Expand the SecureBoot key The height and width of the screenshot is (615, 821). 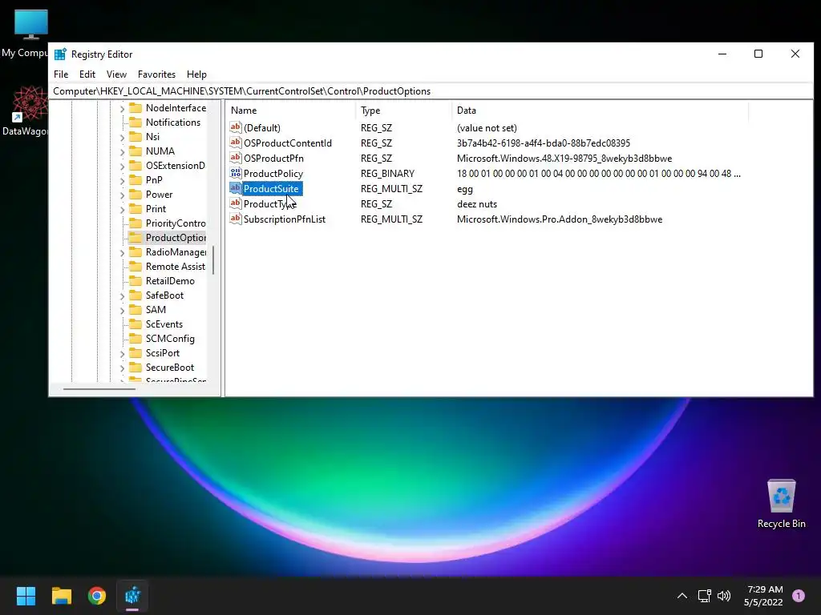[x=122, y=368]
